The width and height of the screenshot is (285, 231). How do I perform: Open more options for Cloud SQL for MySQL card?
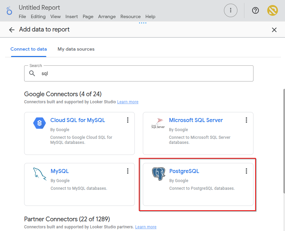[x=128, y=120]
